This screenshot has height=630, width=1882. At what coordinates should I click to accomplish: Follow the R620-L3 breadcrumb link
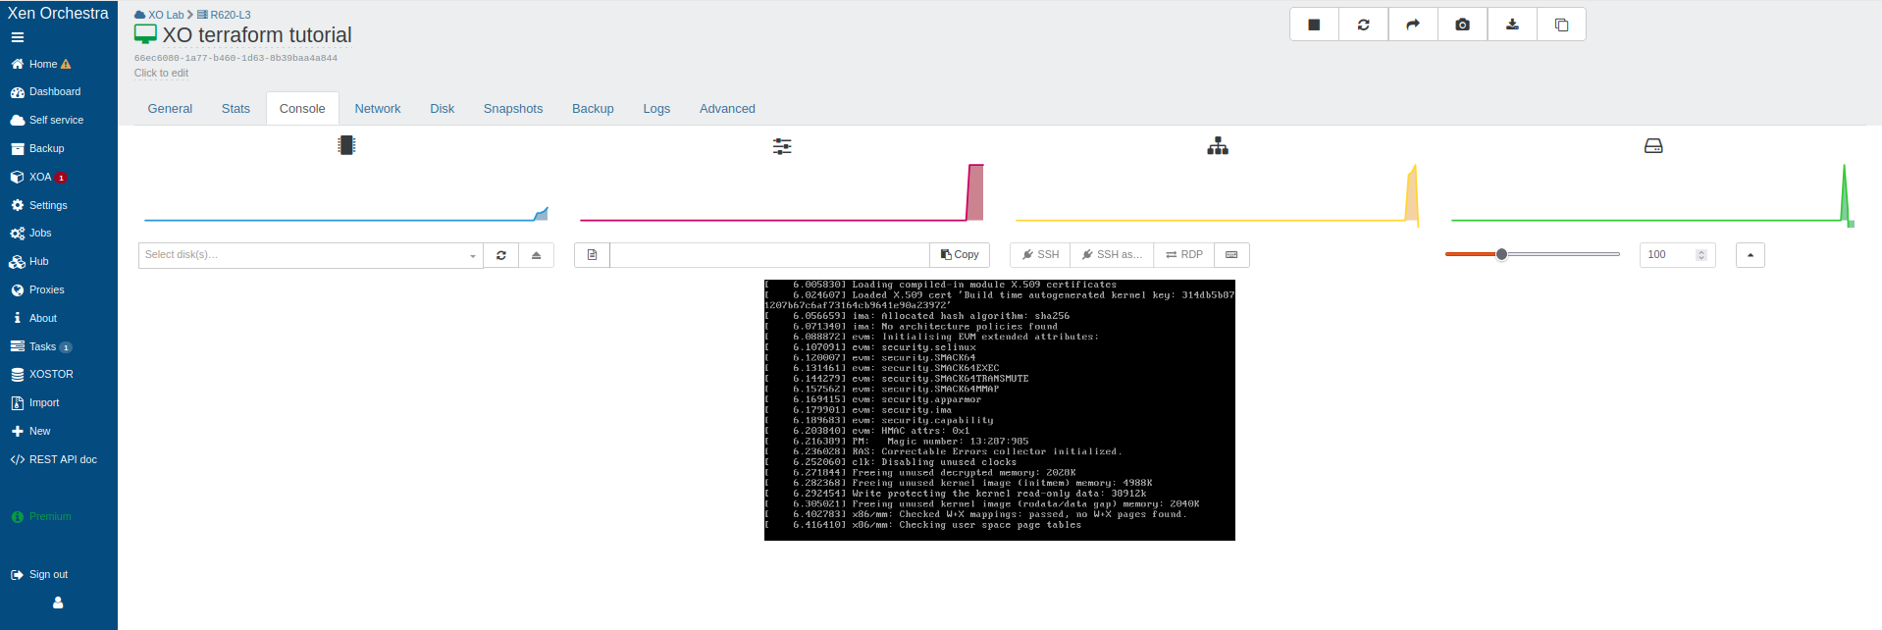click(230, 15)
